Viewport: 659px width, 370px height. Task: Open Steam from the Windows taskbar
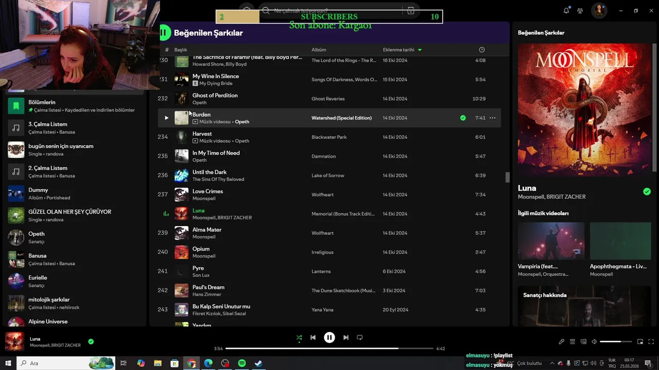(x=258, y=363)
